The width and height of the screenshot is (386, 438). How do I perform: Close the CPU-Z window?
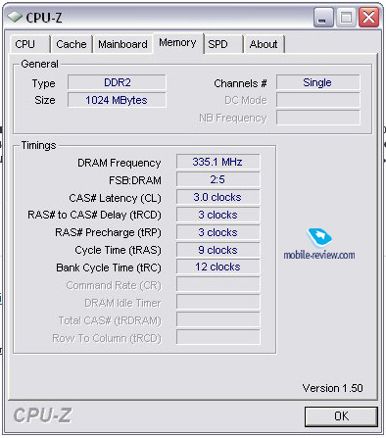[368, 18]
